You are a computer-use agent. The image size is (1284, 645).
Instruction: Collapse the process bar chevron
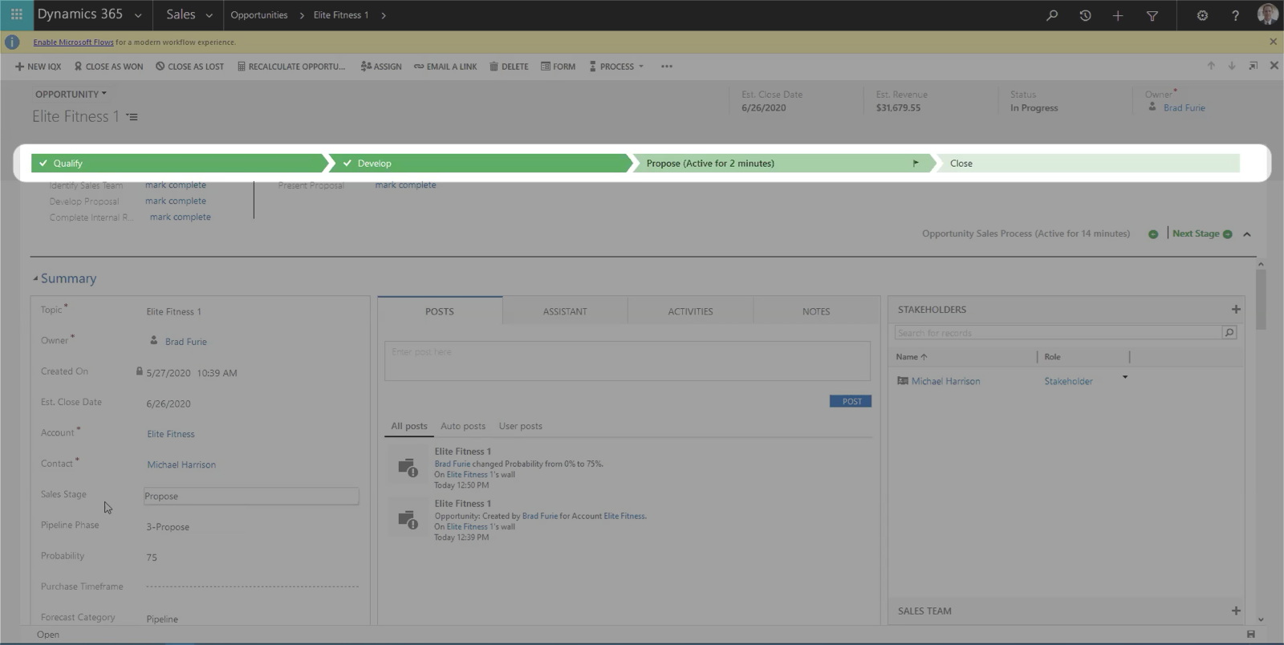[1247, 234]
